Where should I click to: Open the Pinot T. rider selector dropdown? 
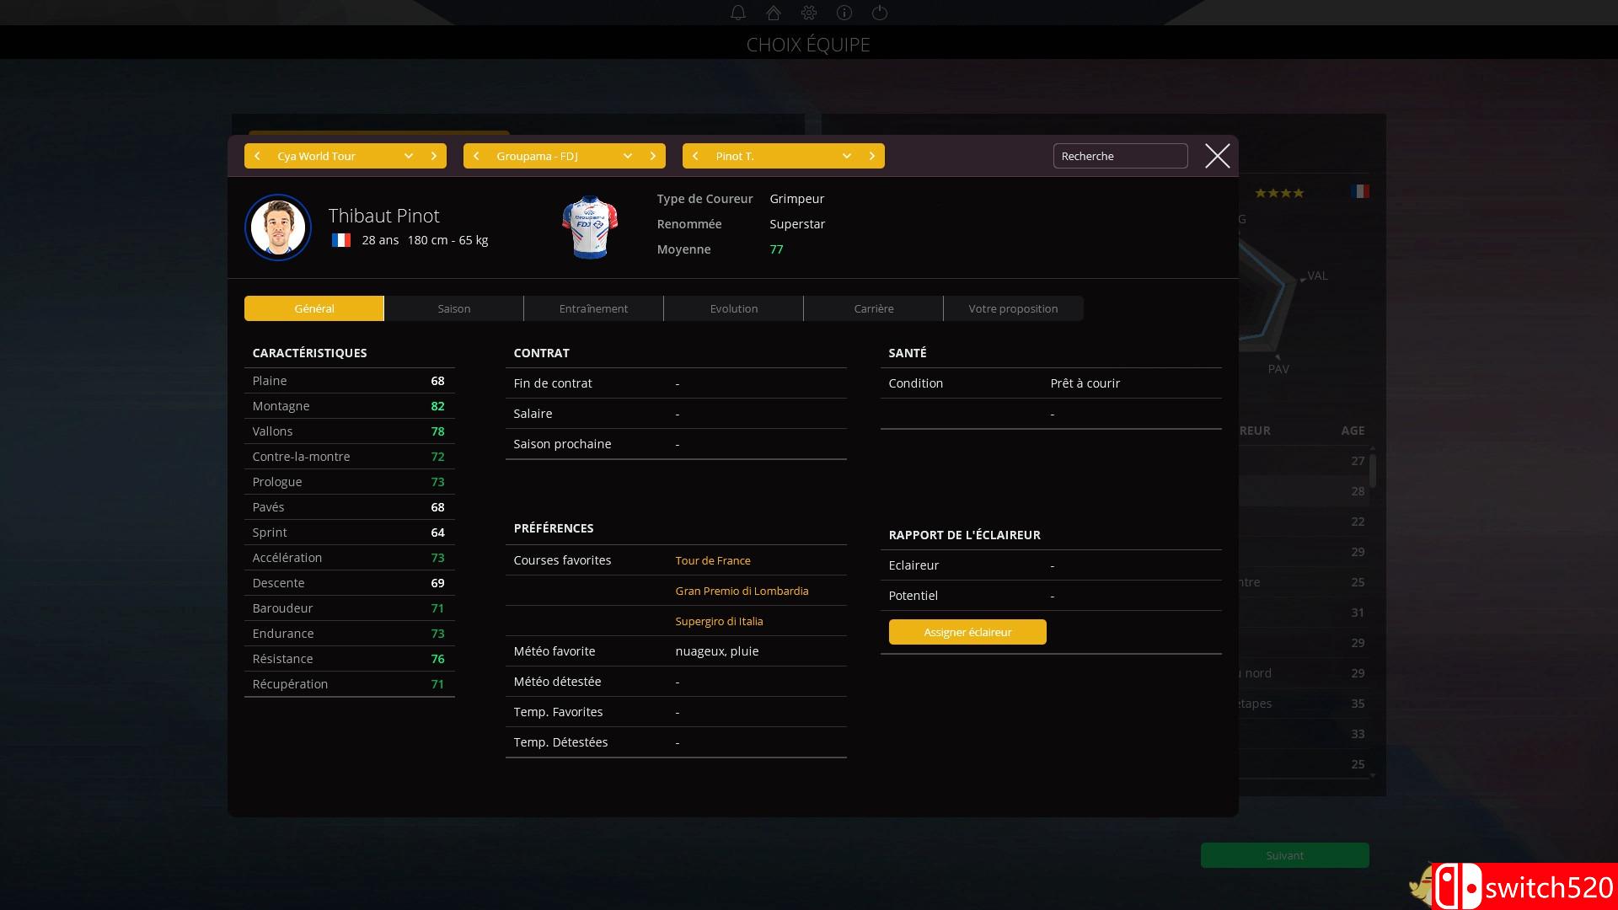click(846, 156)
